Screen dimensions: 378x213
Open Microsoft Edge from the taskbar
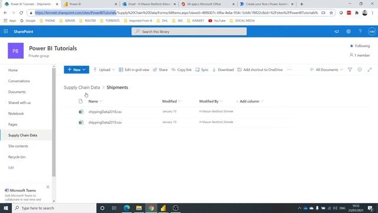126,208
